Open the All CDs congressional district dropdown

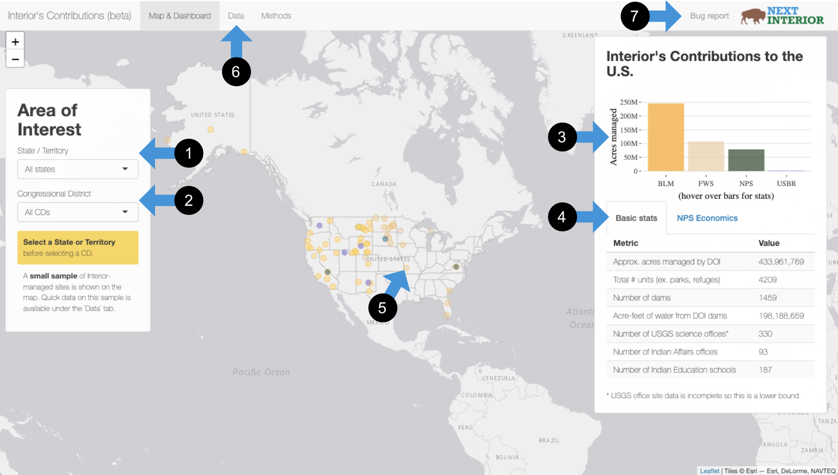tap(78, 212)
